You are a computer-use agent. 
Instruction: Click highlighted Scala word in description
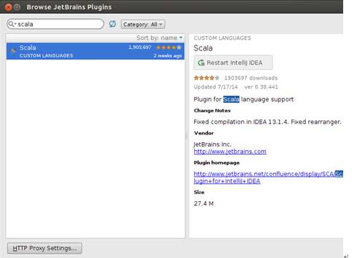tap(232, 99)
